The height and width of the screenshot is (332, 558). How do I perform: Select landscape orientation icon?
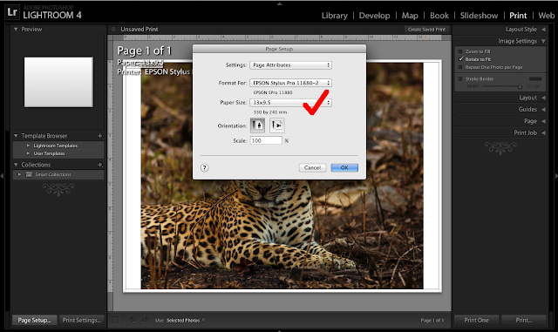[277, 125]
